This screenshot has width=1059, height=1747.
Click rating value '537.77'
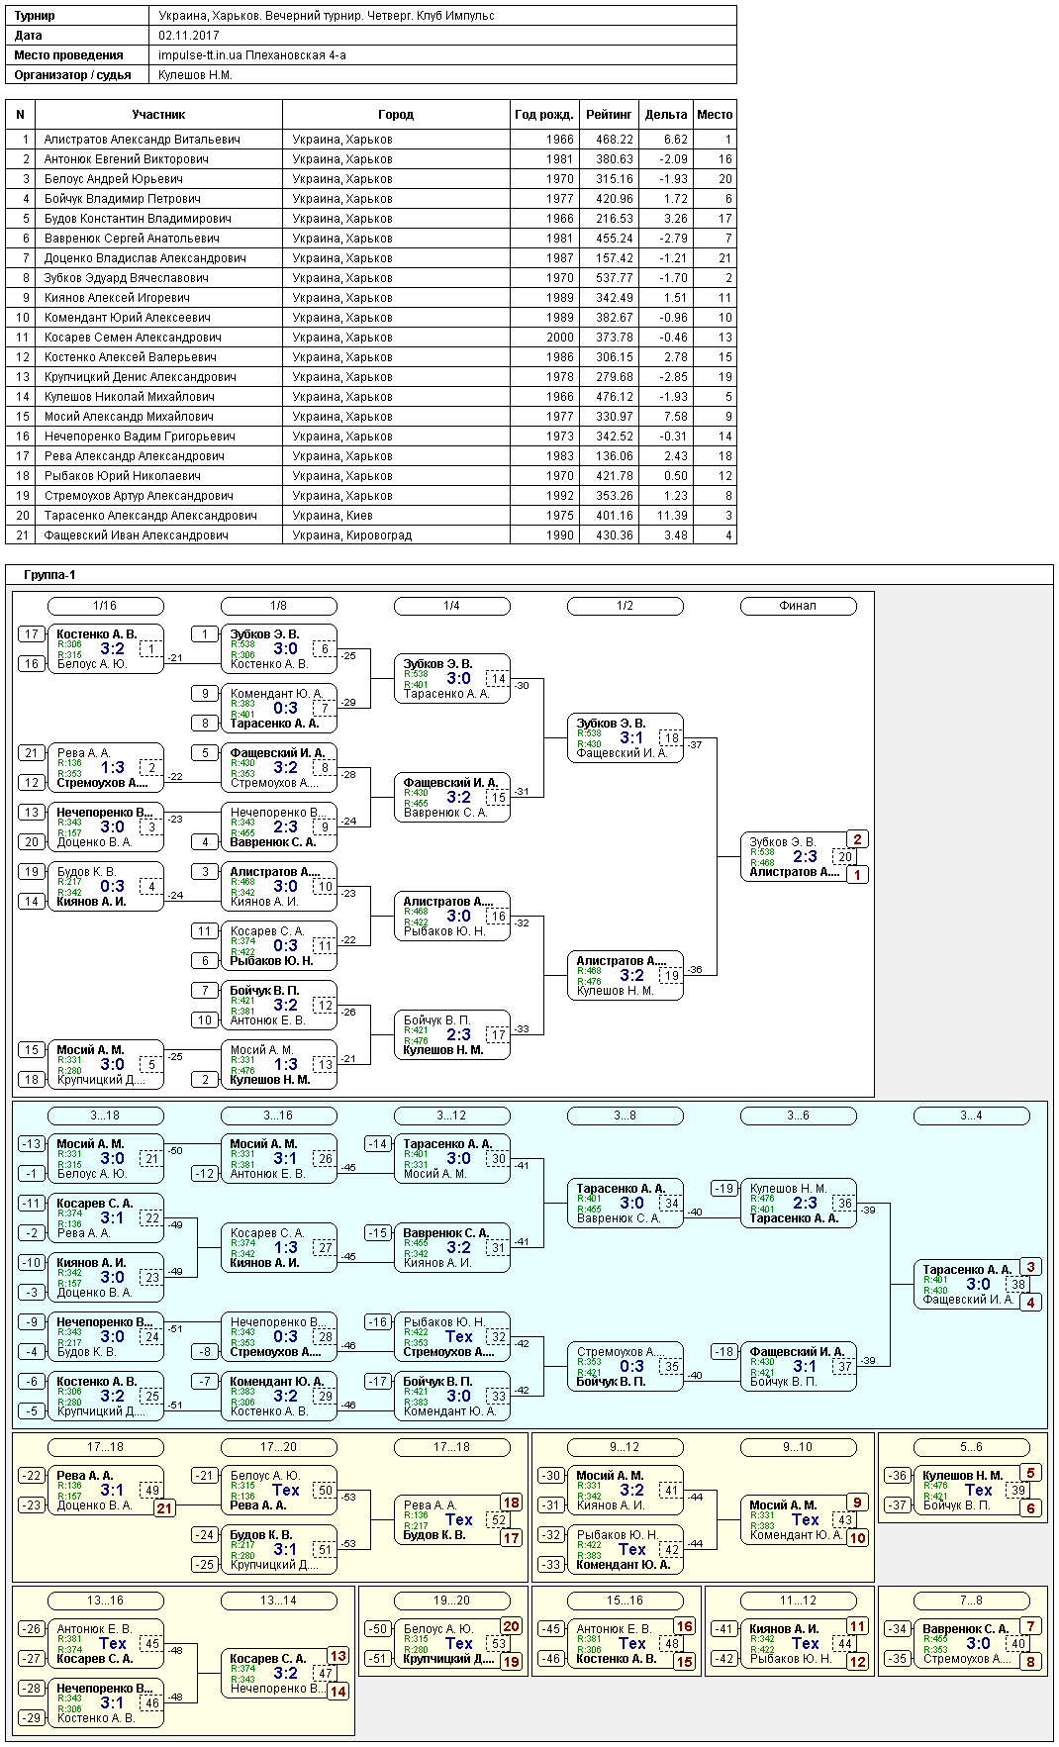(615, 278)
